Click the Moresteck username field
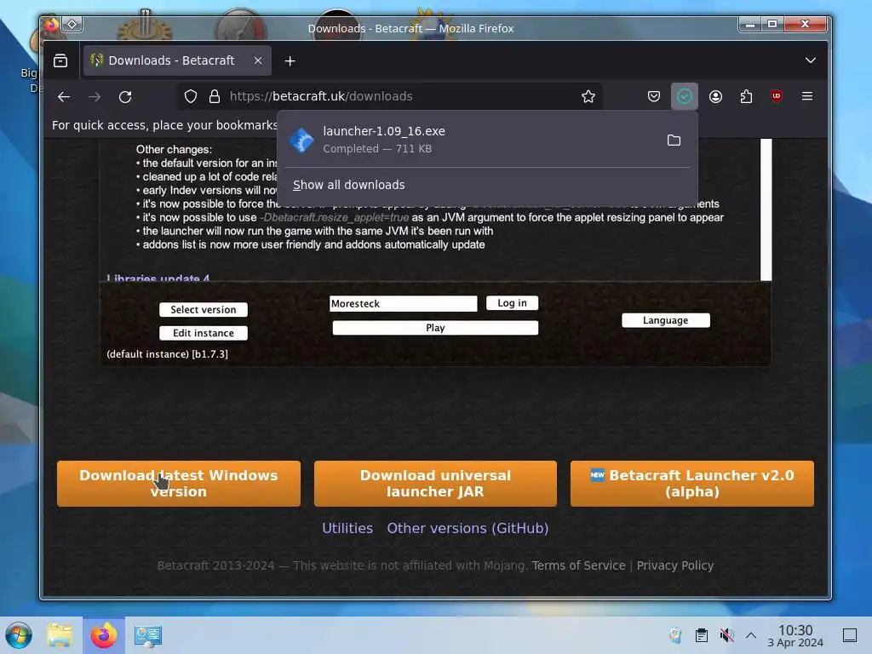 [403, 304]
